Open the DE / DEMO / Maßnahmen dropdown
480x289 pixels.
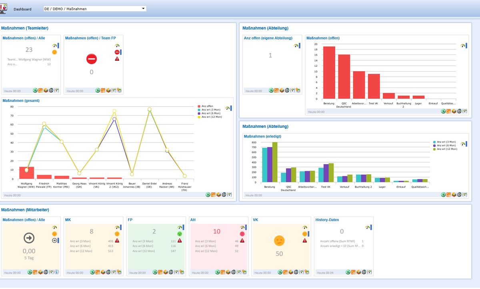(95, 9)
